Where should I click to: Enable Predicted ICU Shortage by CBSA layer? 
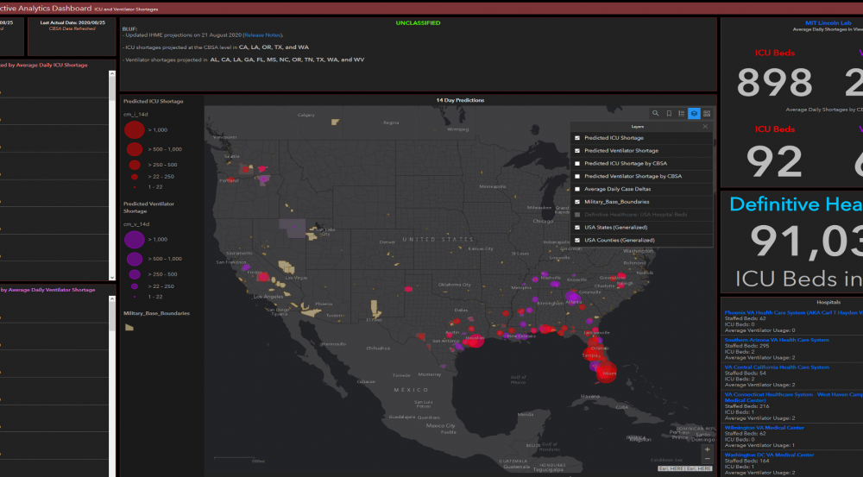(x=577, y=163)
